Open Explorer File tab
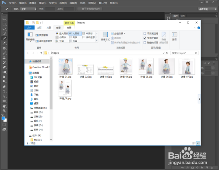 [x=29, y=28]
